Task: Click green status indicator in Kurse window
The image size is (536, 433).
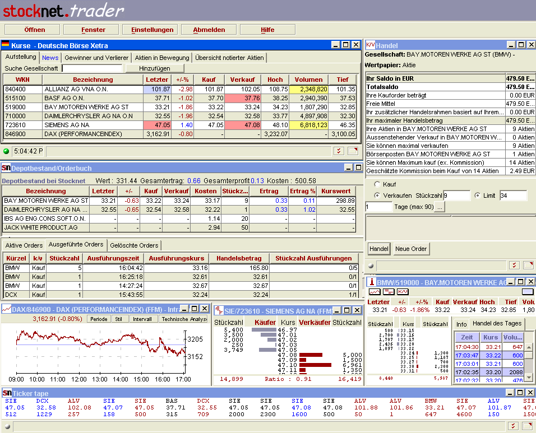Action: [x=6, y=151]
